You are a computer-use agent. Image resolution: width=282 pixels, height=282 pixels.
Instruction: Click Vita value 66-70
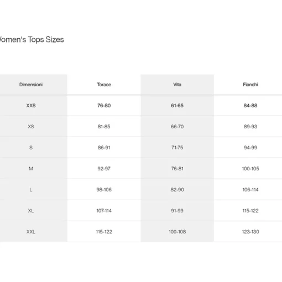tap(177, 127)
